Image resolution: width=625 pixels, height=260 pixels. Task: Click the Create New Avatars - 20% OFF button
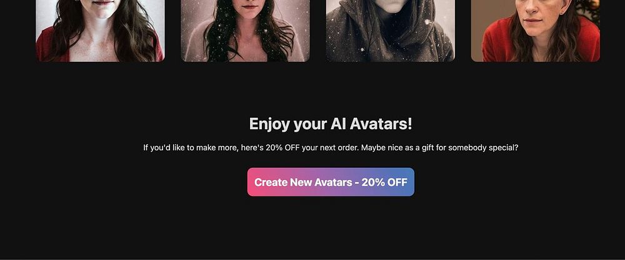331,182
